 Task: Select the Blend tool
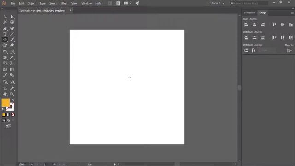coord(12,75)
